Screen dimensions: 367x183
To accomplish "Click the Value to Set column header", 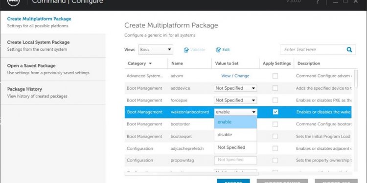I will pyautogui.click(x=227, y=63).
